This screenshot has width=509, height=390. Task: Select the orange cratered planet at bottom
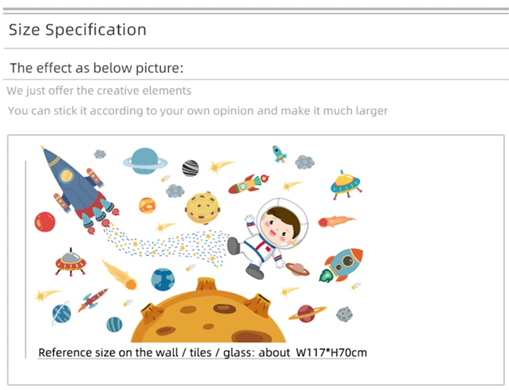click(x=208, y=310)
